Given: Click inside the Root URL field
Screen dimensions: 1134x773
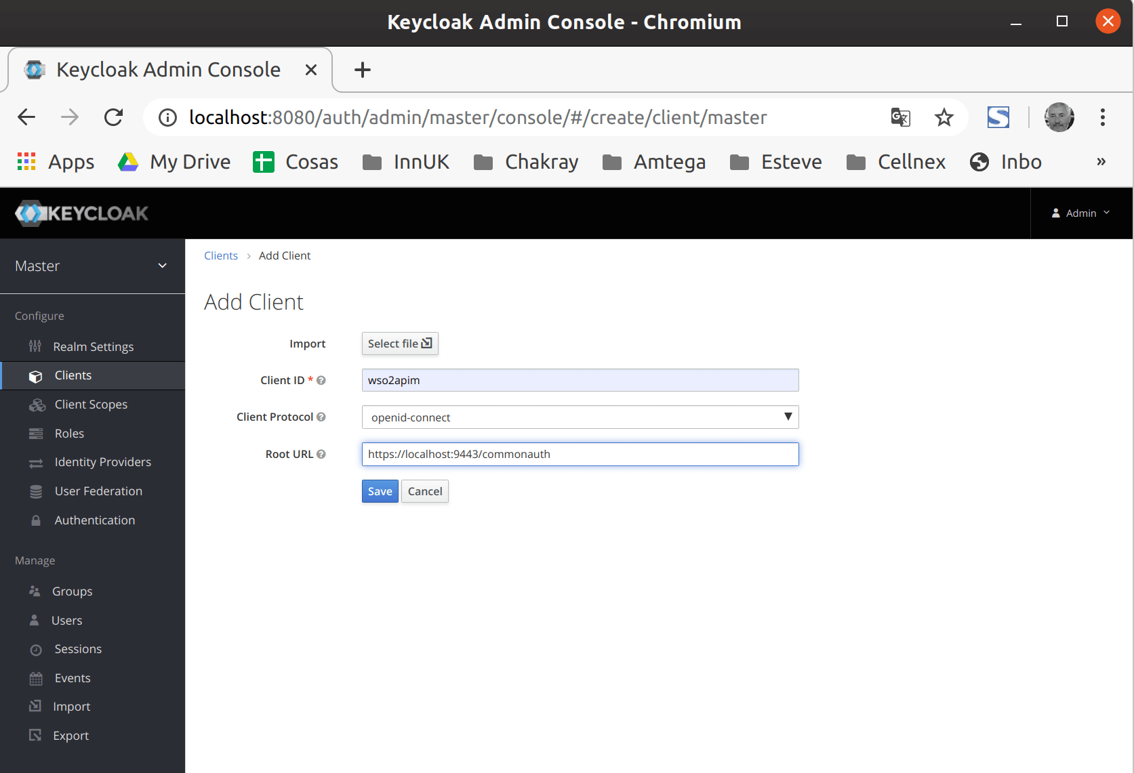Looking at the screenshot, I should pyautogui.click(x=580, y=454).
